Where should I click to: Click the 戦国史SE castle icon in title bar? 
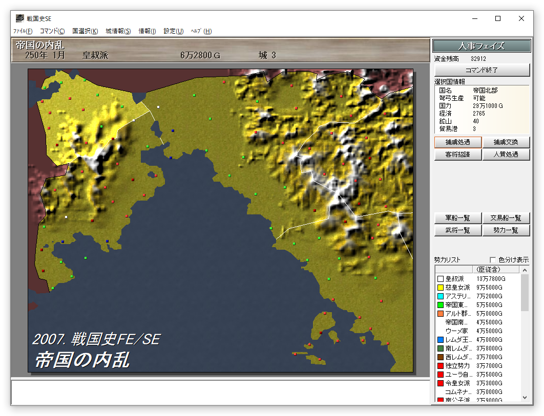tap(19, 18)
